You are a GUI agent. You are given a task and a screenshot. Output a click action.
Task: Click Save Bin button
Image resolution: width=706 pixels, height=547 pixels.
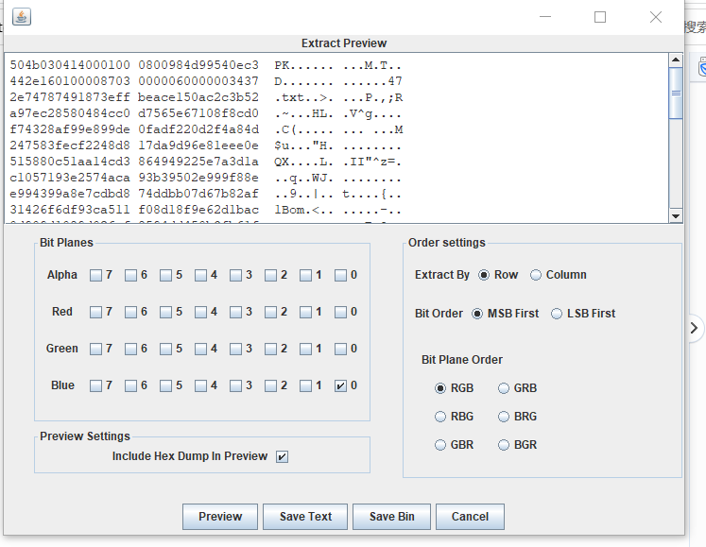(x=391, y=517)
